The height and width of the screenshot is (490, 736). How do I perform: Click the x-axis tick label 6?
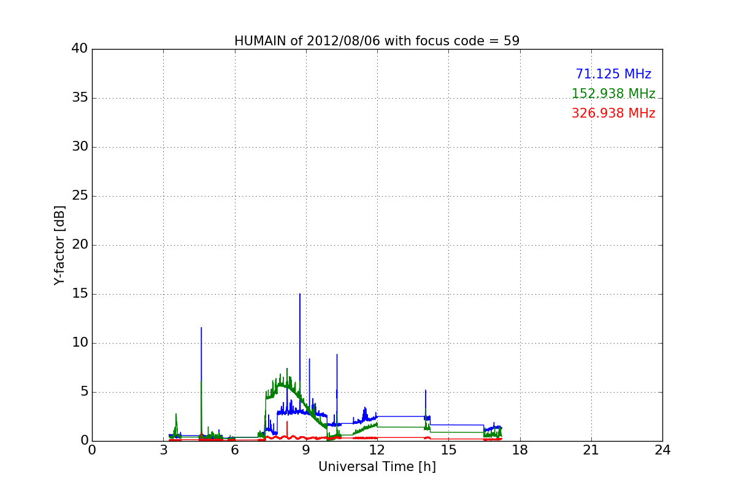pyautogui.click(x=234, y=450)
